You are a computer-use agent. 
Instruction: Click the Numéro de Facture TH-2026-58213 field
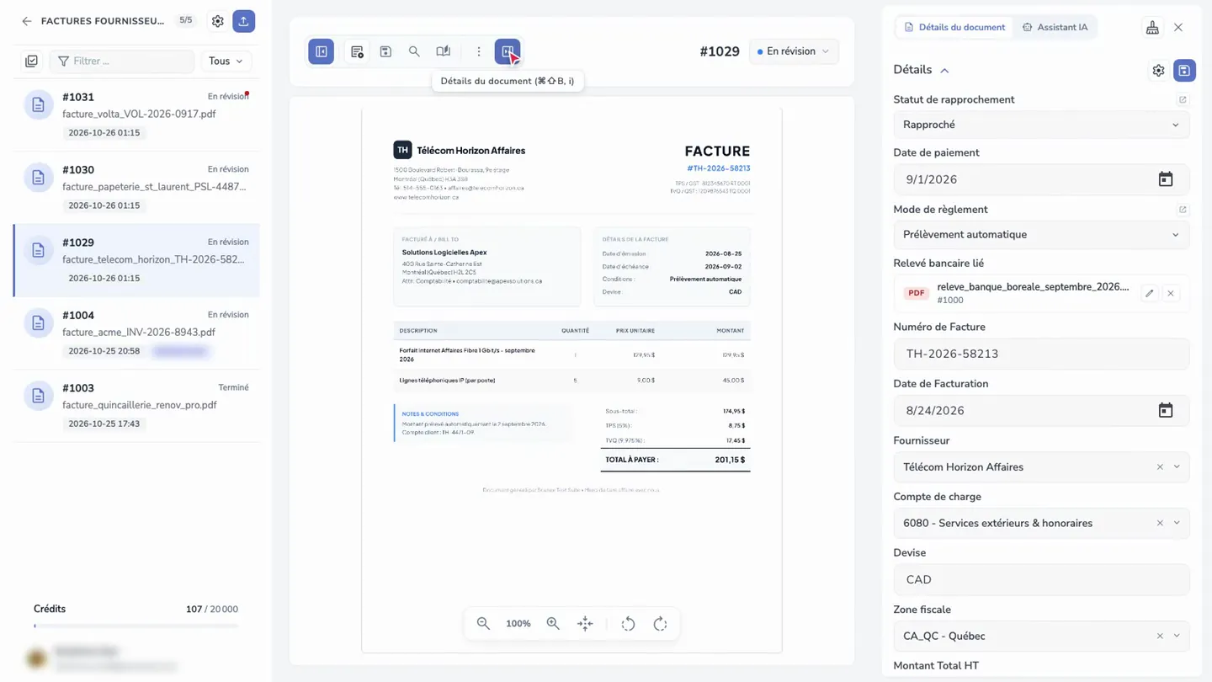tap(1041, 354)
